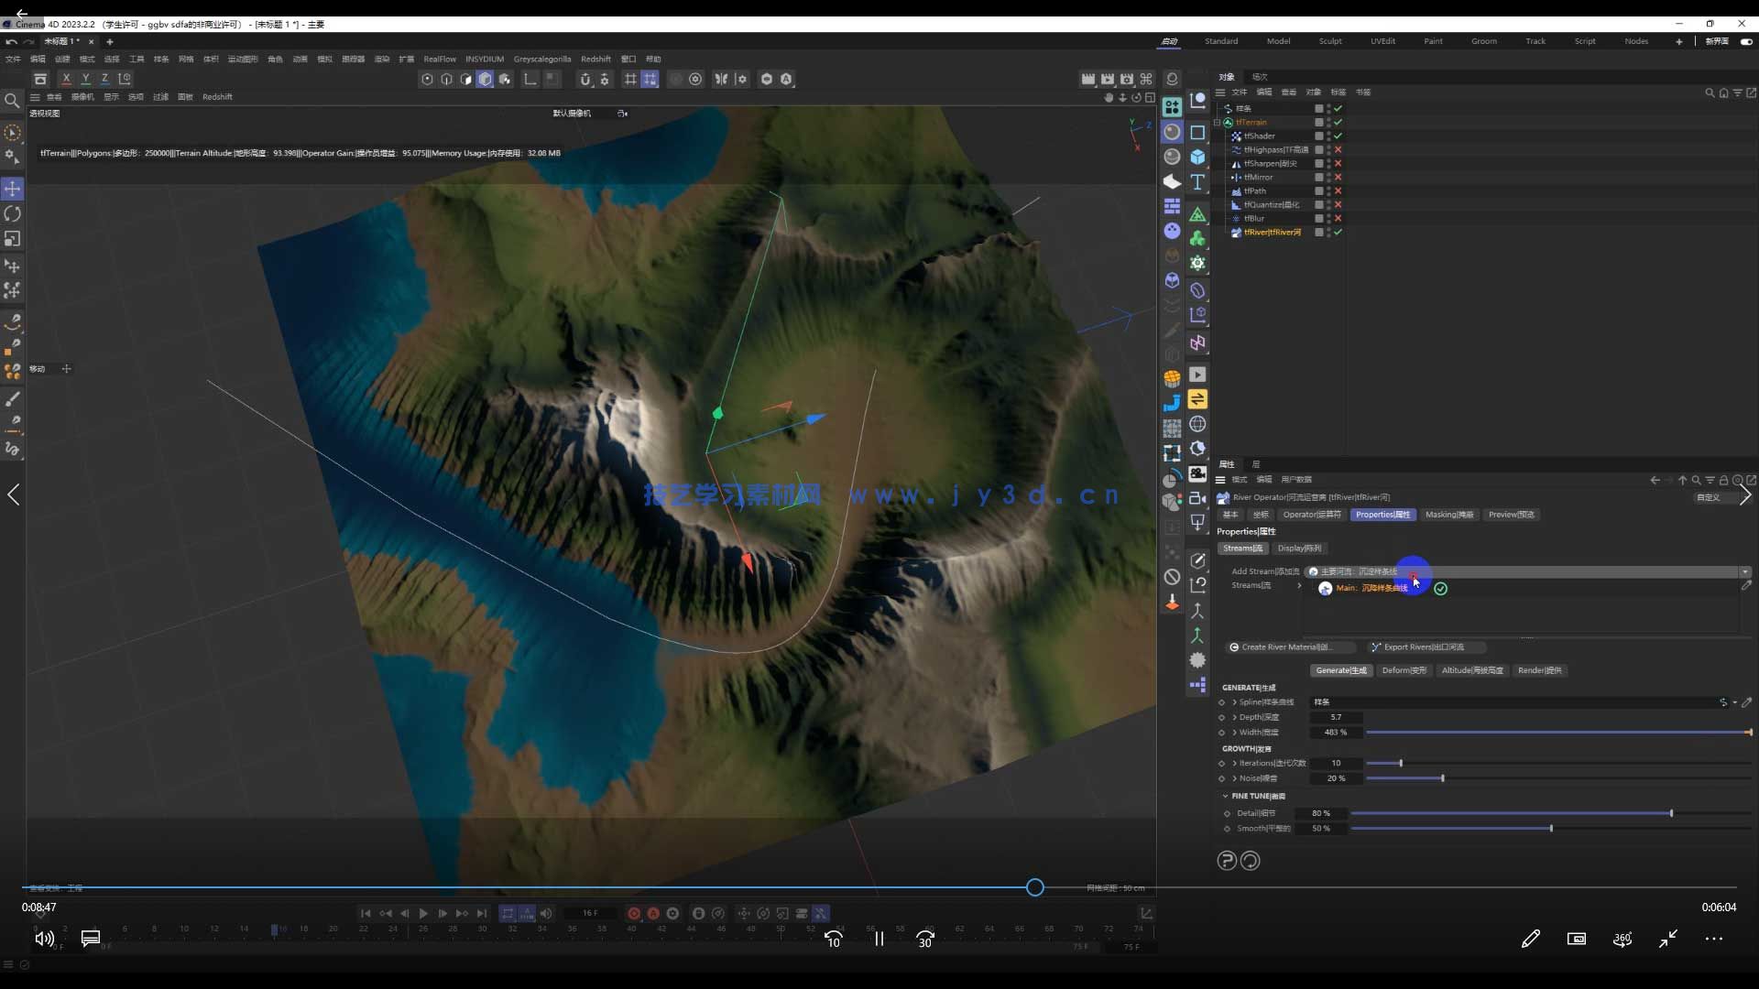Disable the tfShader green checkmark
1759x989 pixels.
pos(1338,136)
